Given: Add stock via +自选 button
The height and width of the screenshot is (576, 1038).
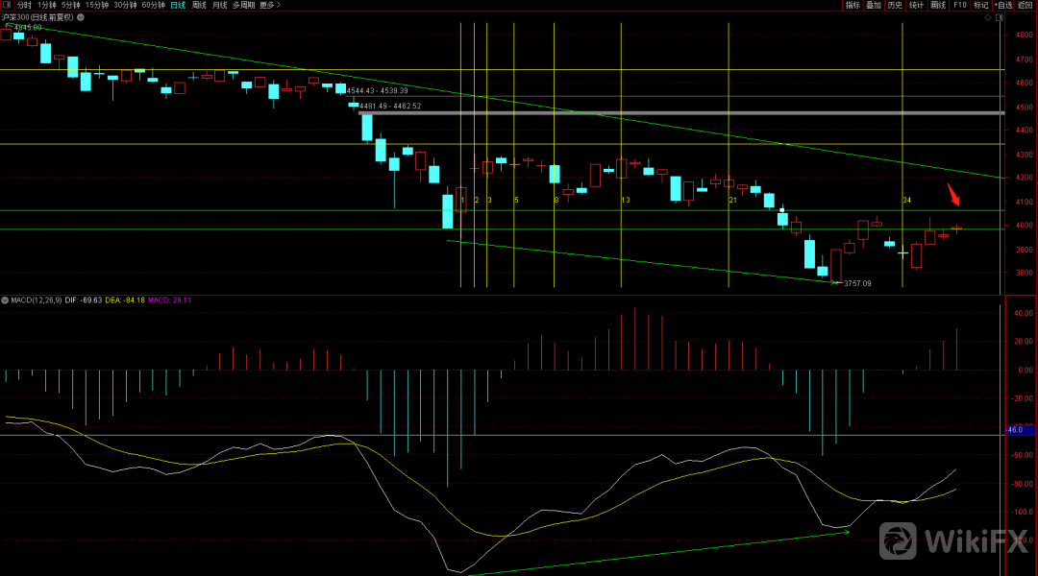Looking at the screenshot, I should click(1002, 5).
